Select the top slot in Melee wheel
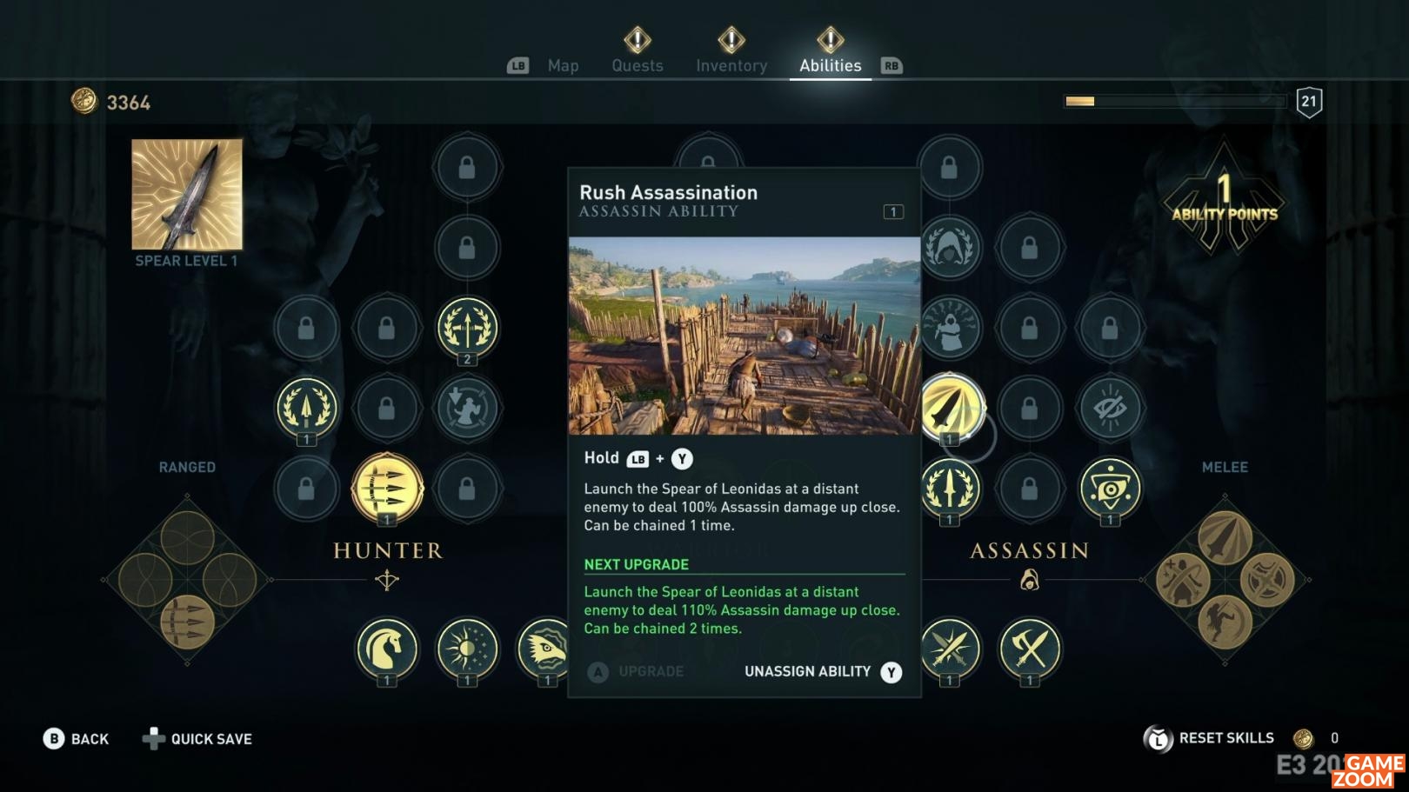Viewport: 1409px width, 792px height. [1225, 537]
